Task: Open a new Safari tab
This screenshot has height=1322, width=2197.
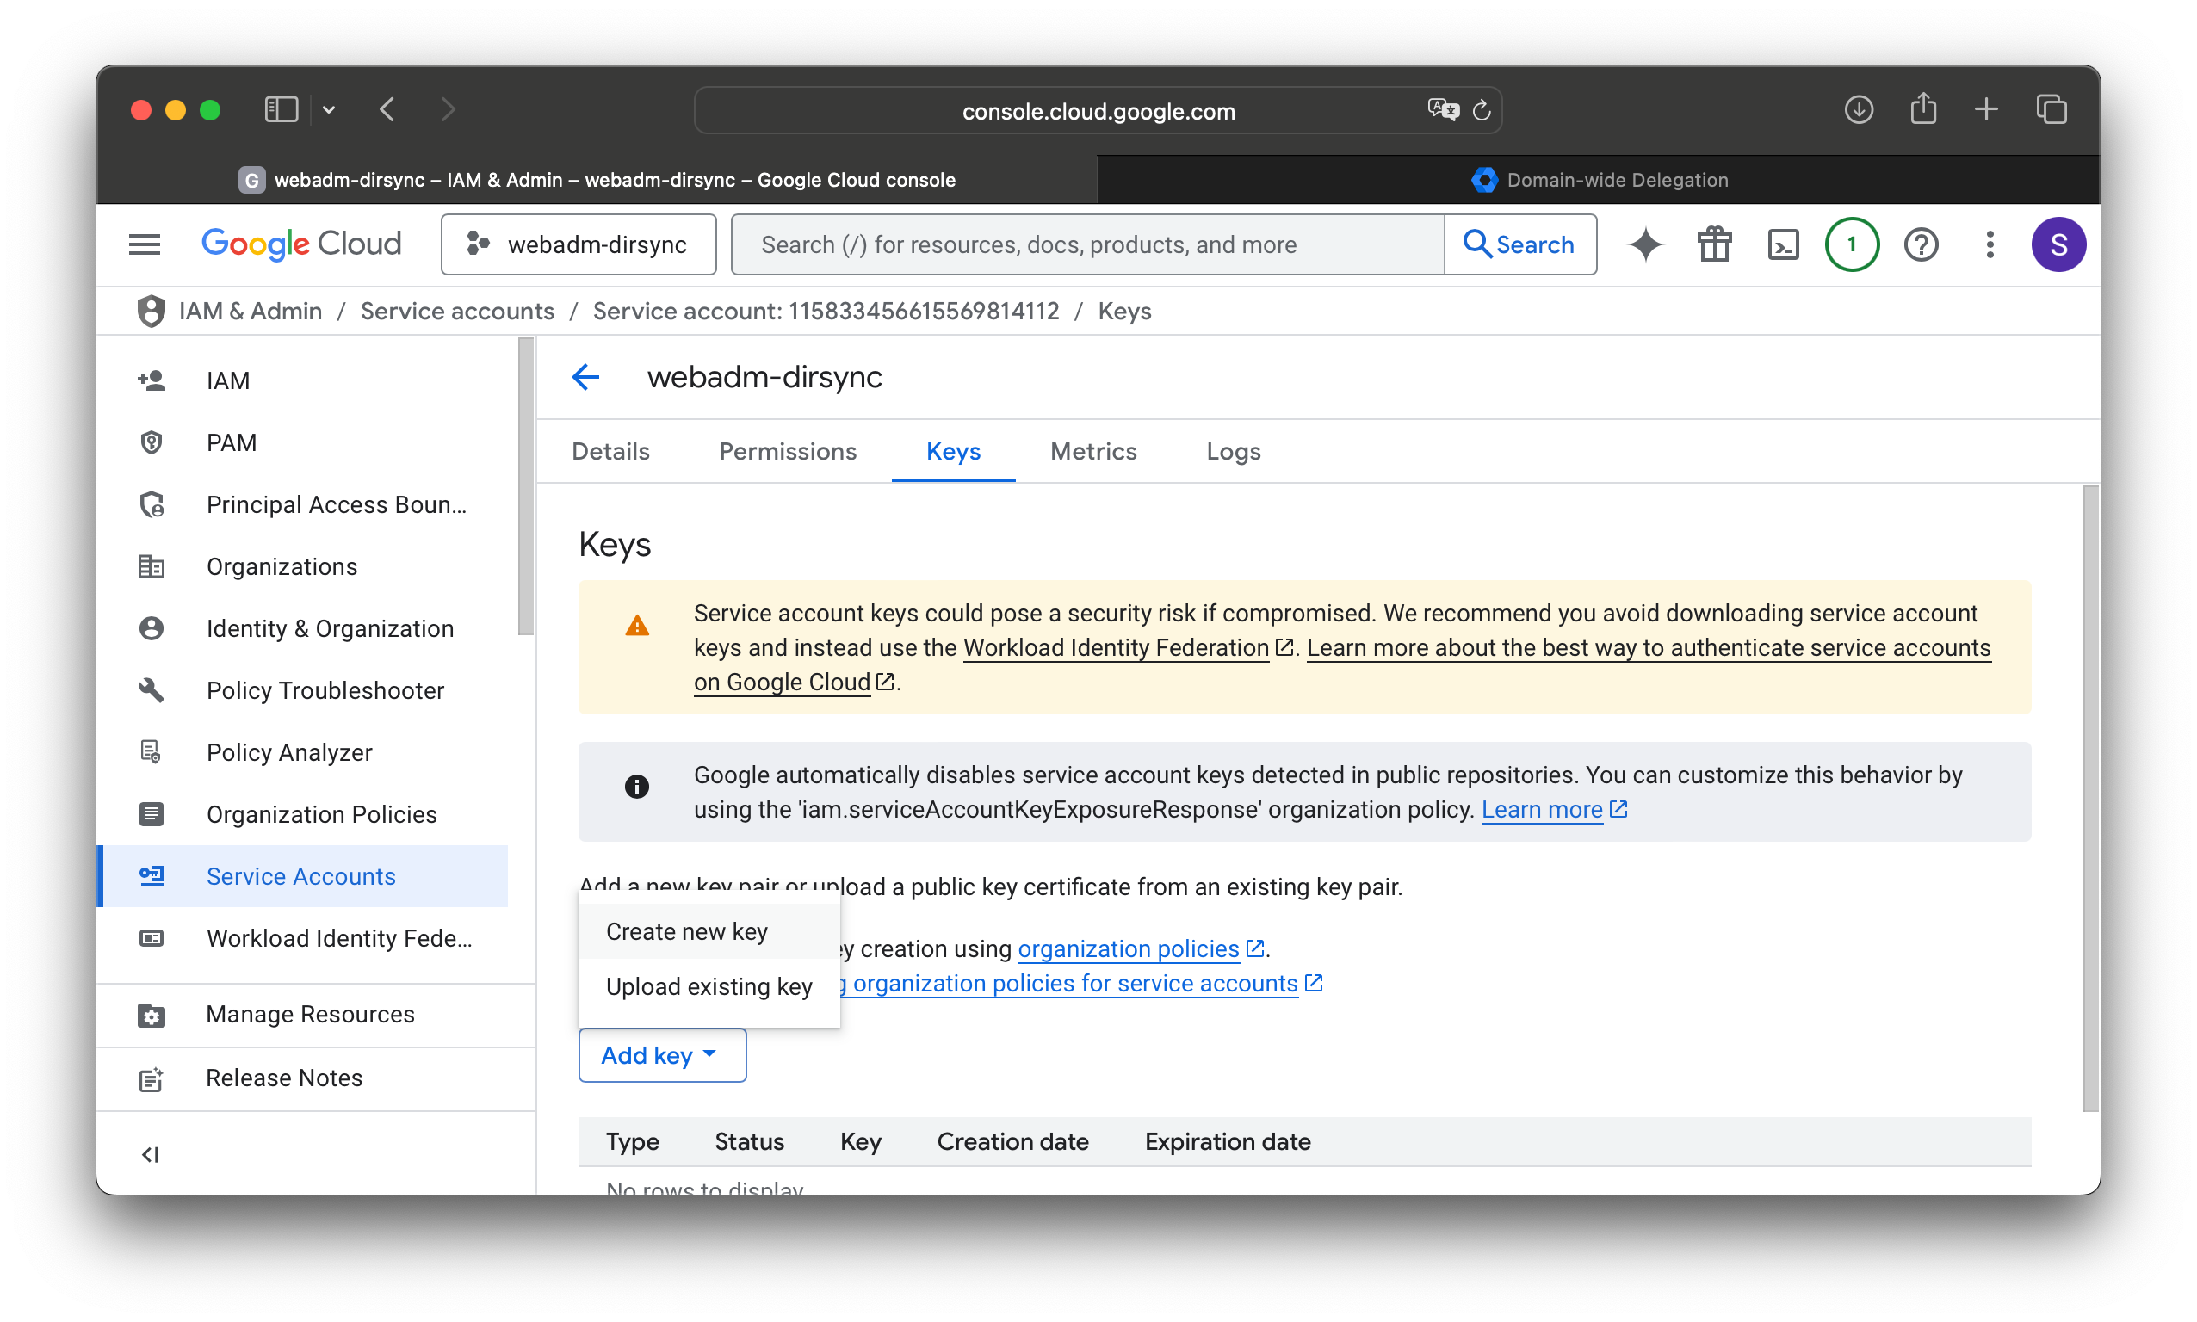Action: pyautogui.click(x=1986, y=109)
